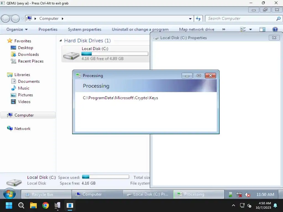
Task: Open the Pictures library
Action: pos(25,95)
